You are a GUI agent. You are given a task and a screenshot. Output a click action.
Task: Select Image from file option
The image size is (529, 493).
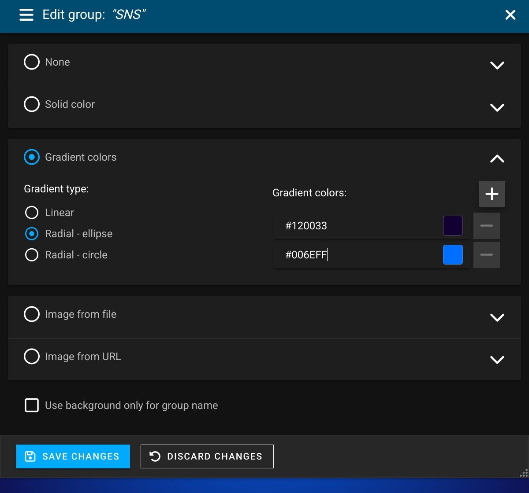pyautogui.click(x=32, y=314)
